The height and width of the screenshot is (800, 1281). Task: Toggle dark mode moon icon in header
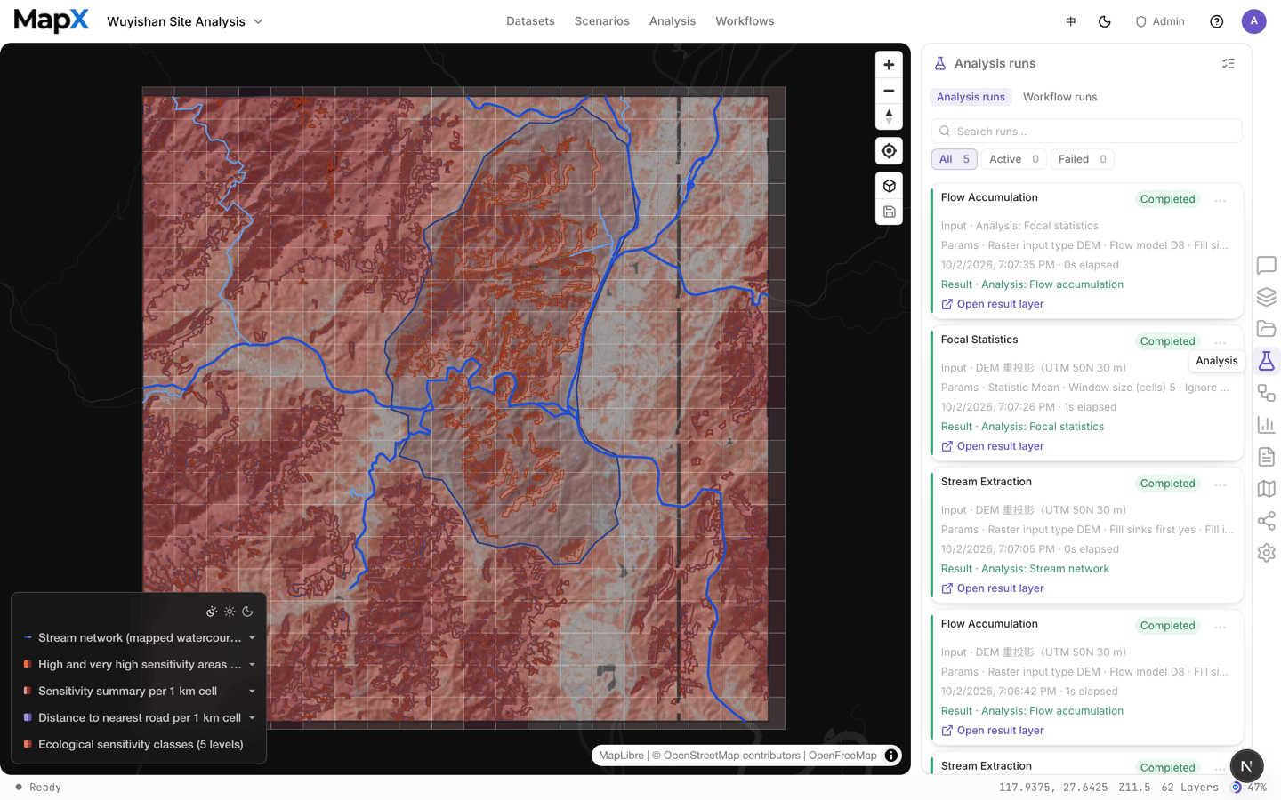coord(1105,21)
